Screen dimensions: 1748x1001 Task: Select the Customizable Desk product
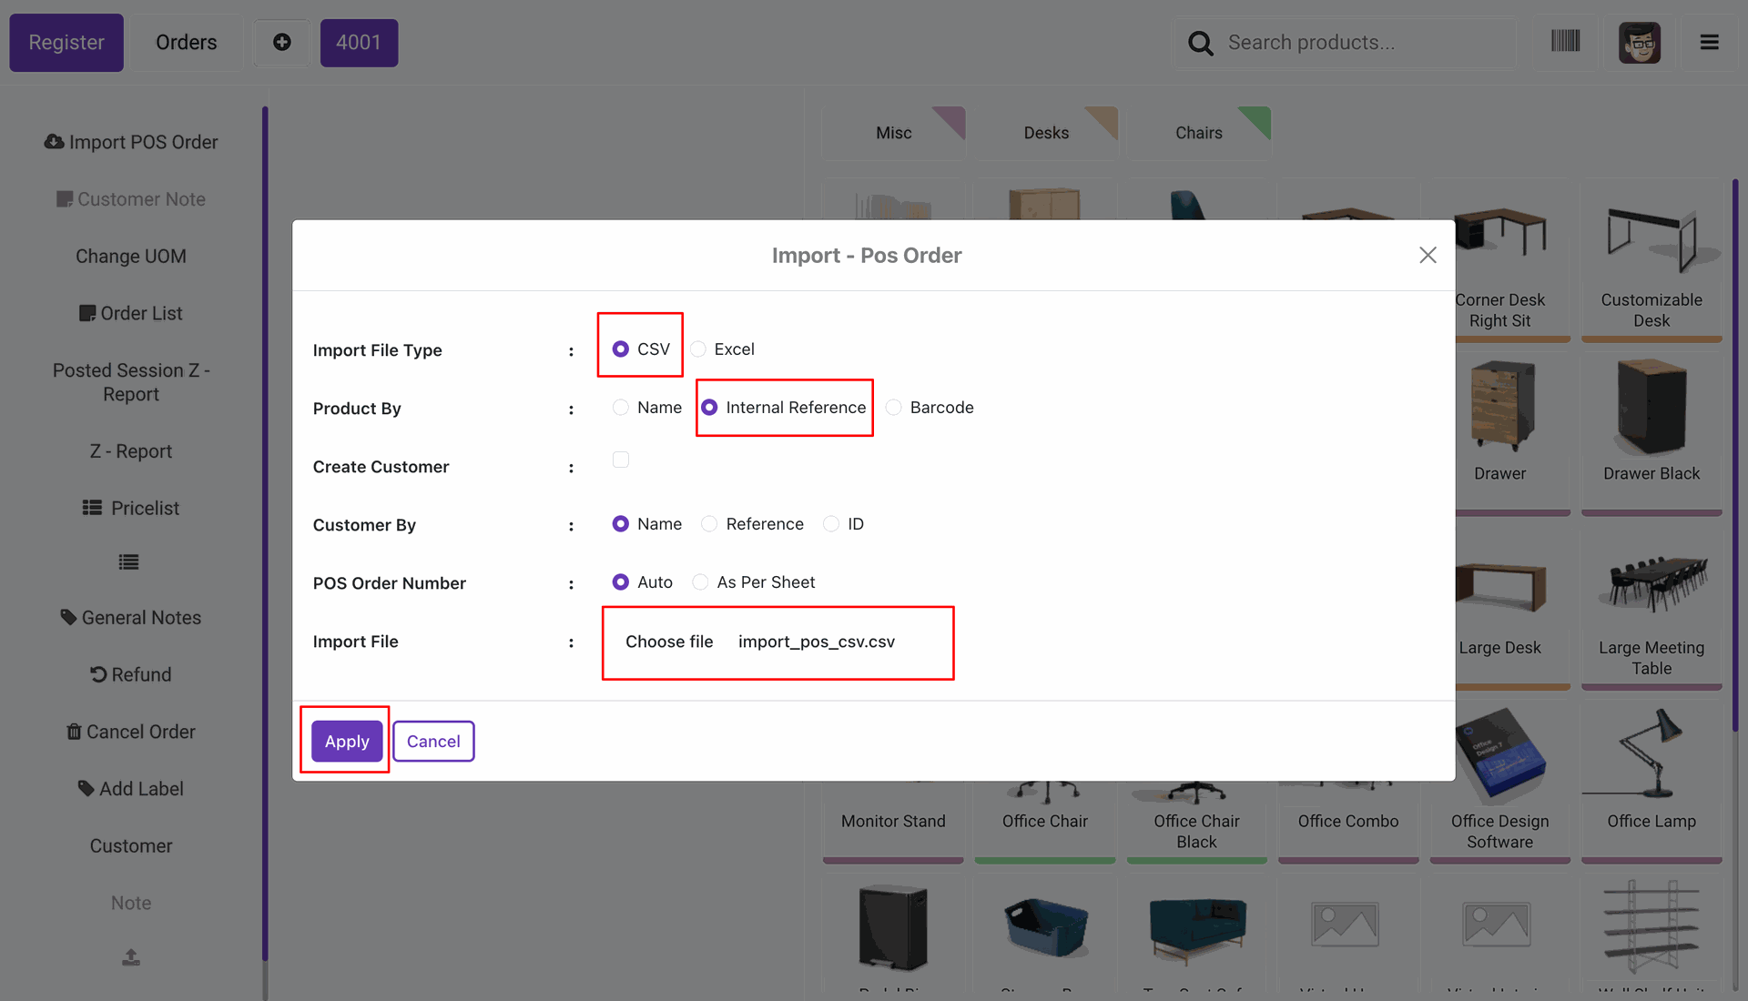click(1651, 261)
